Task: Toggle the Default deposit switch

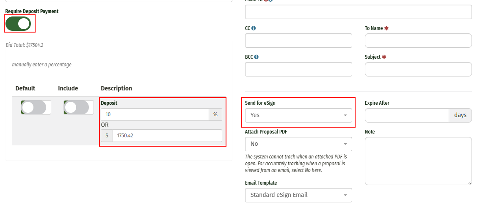Action: click(36, 107)
